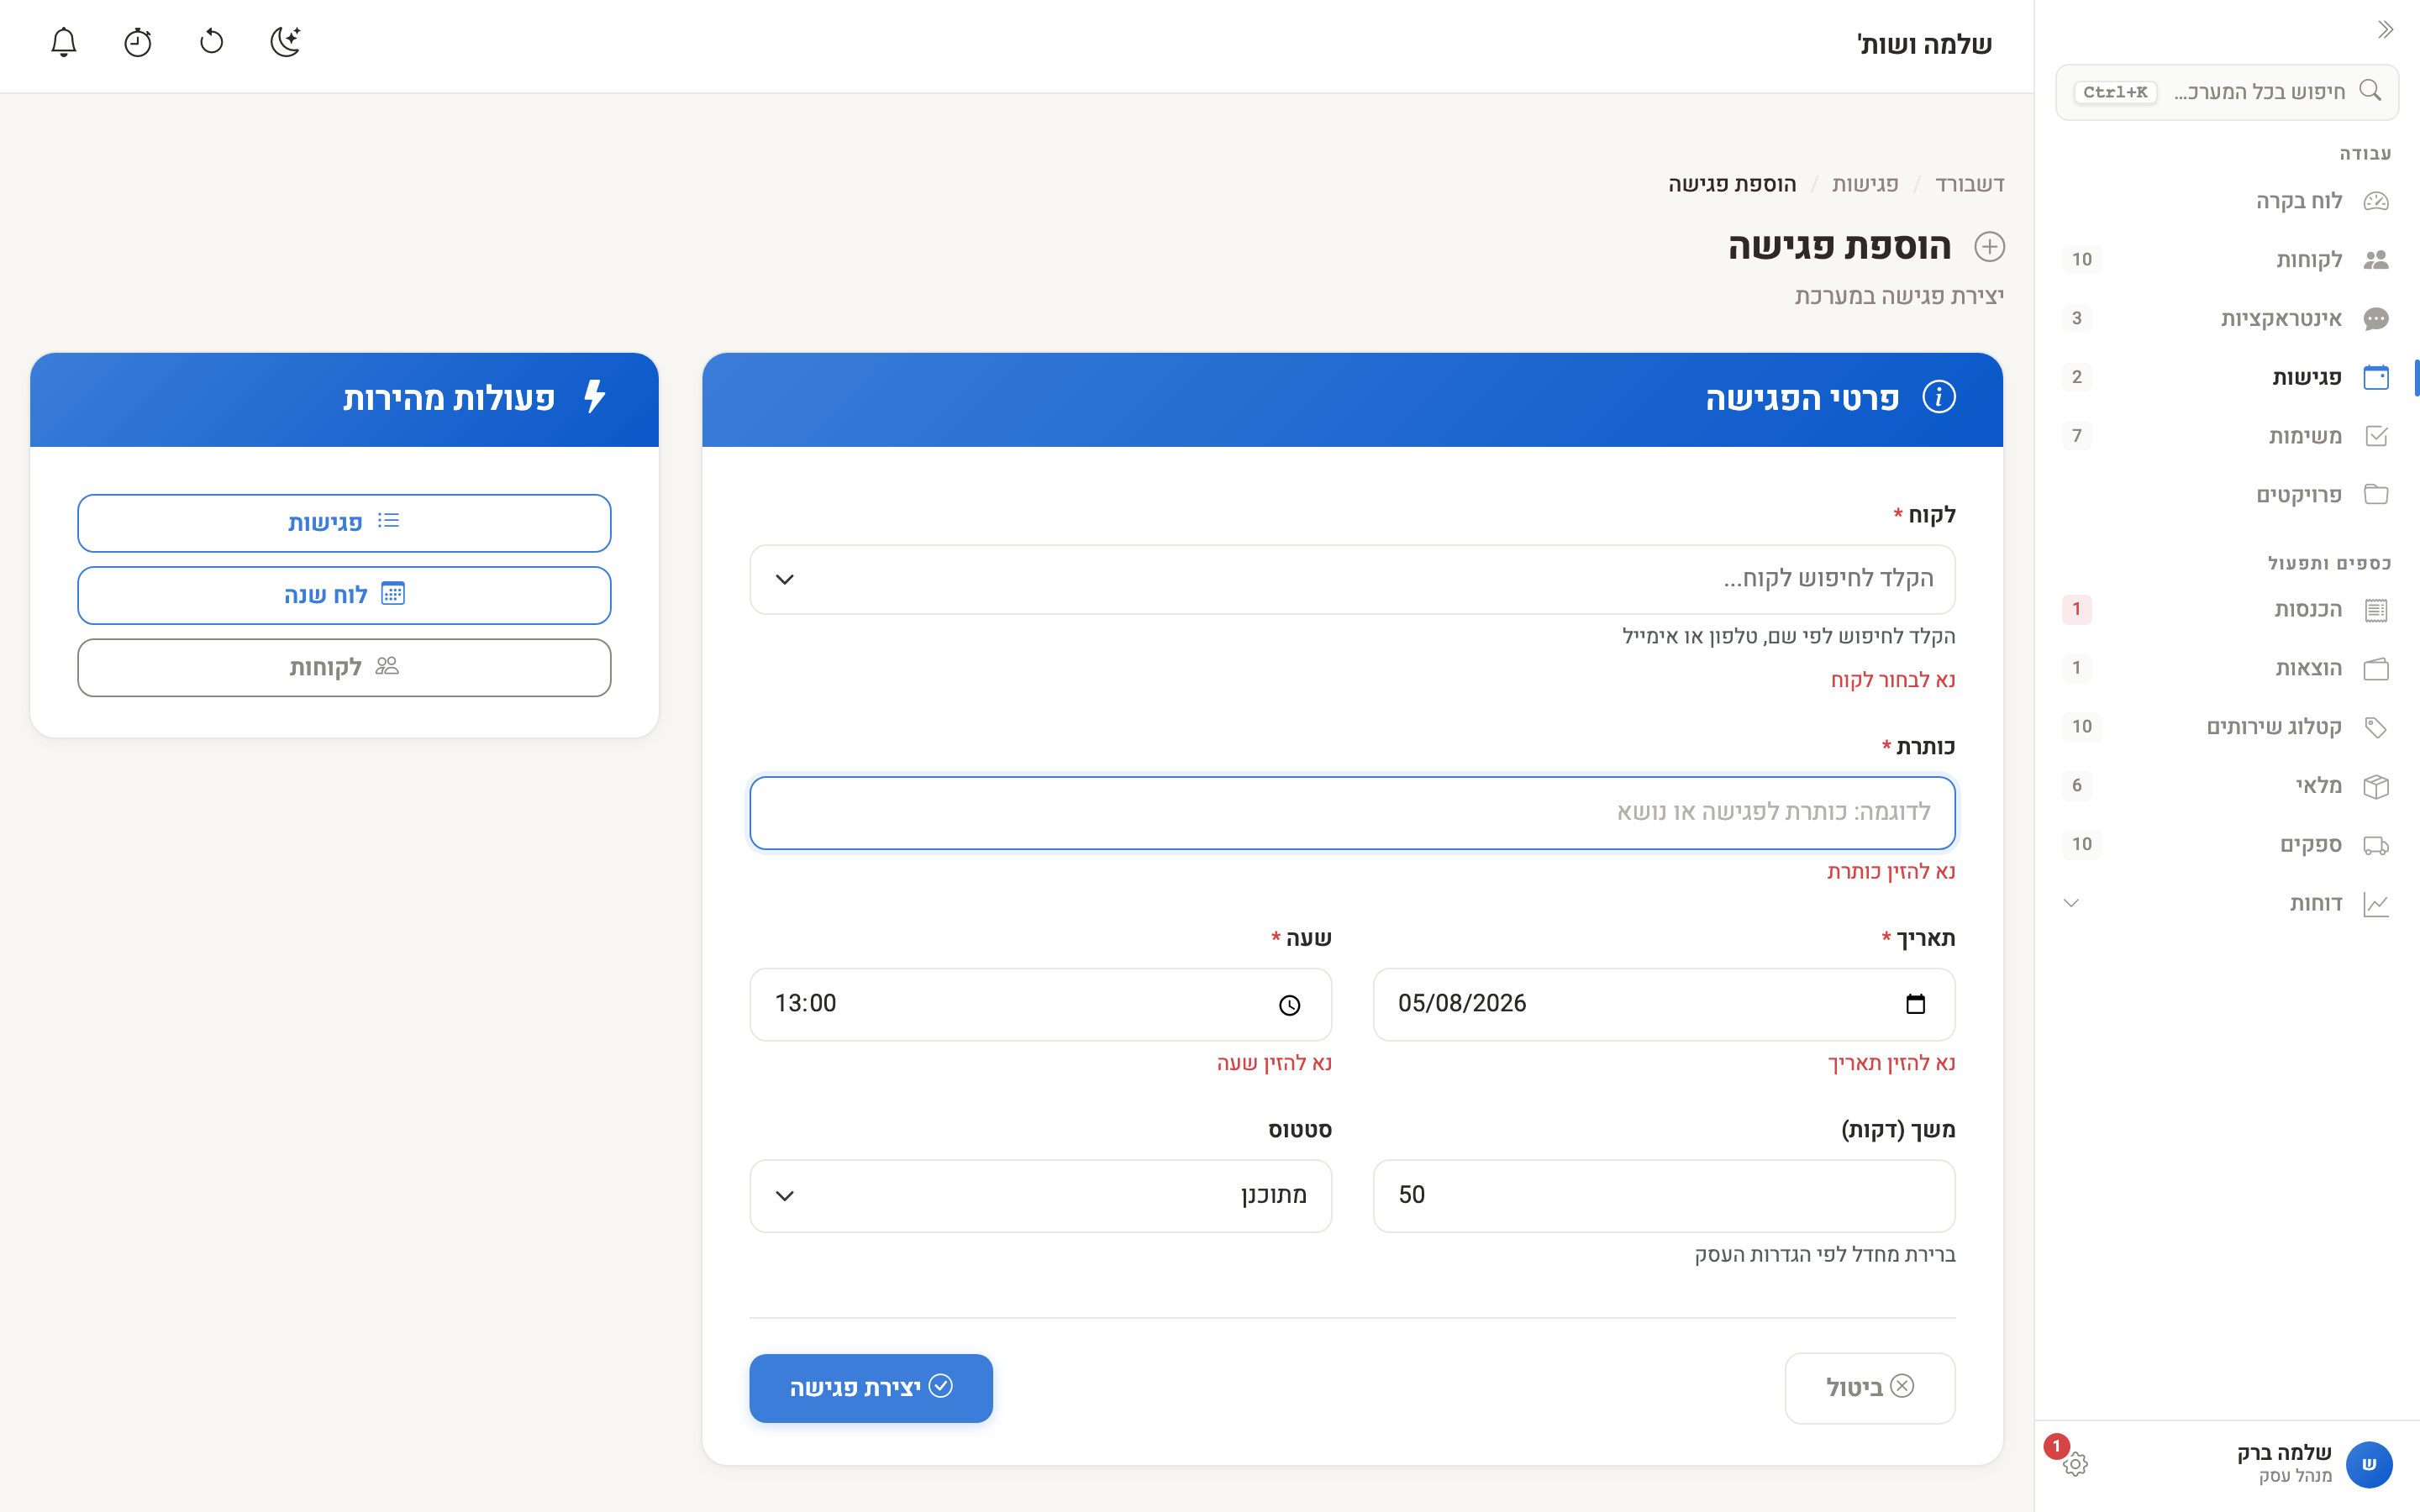
Task: Open משימות in the sidebar
Action: [x=2227, y=436]
